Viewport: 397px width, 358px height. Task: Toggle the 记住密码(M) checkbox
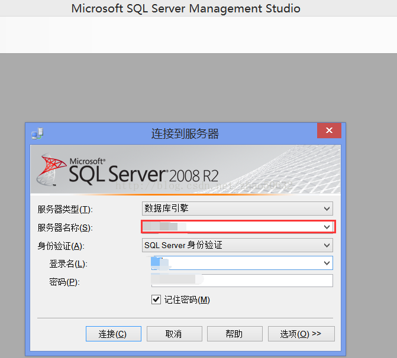tap(156, 300)
